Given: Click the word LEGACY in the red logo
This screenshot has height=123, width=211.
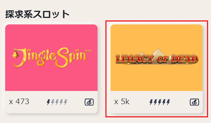Looking at the screenshot, I should point(134,59).
